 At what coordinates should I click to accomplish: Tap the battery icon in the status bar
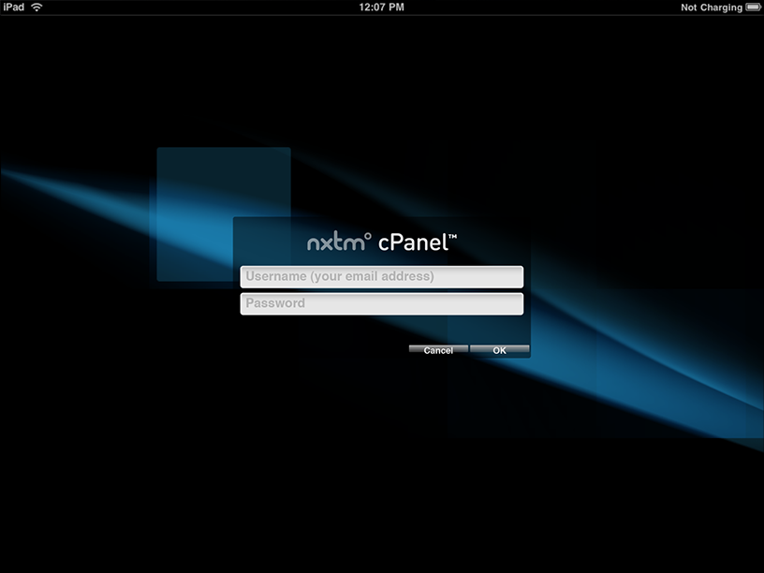click(754, 7)
